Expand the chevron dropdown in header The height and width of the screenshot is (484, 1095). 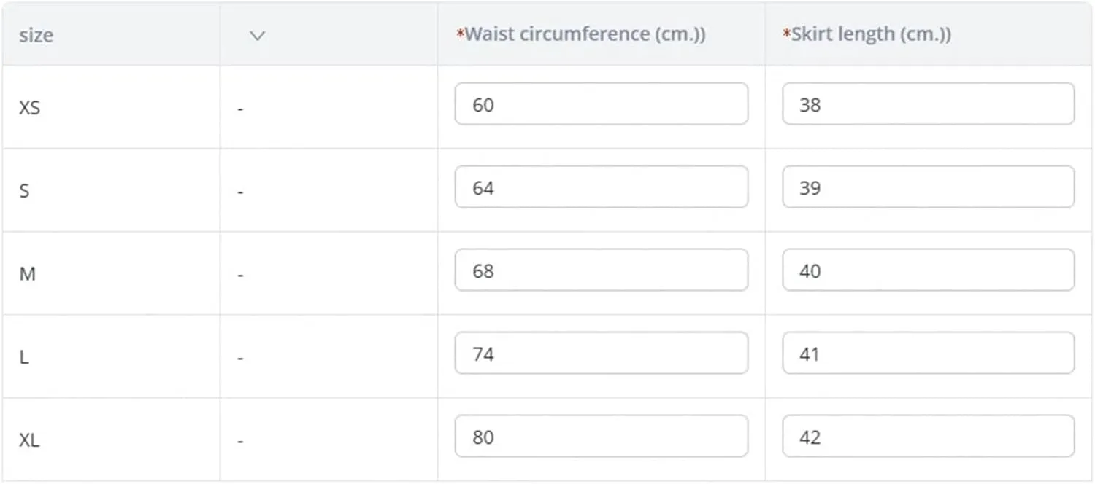coord(257,35)
